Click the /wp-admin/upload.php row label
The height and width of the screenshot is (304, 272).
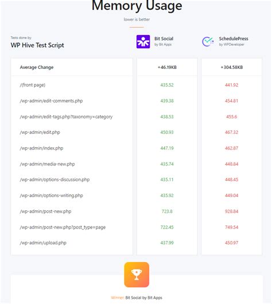pos(43,243)
